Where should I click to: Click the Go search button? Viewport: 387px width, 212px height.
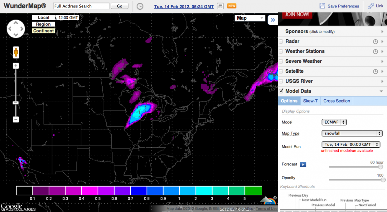[120, 6]
